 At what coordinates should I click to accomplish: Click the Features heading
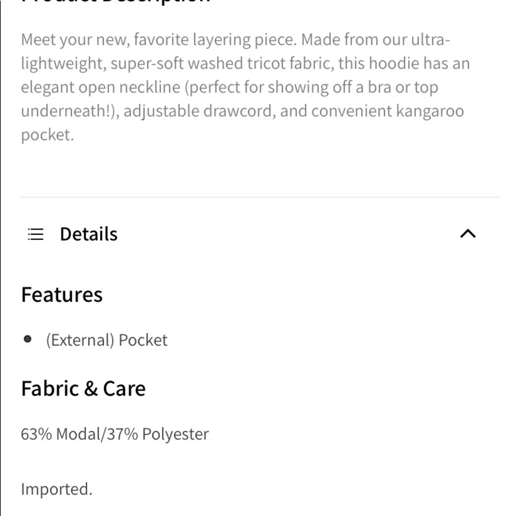(62, 295)
